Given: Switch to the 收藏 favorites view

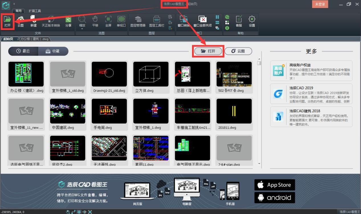Looking at the screenshot, I should pyautogui.click(x=53, y=51).
